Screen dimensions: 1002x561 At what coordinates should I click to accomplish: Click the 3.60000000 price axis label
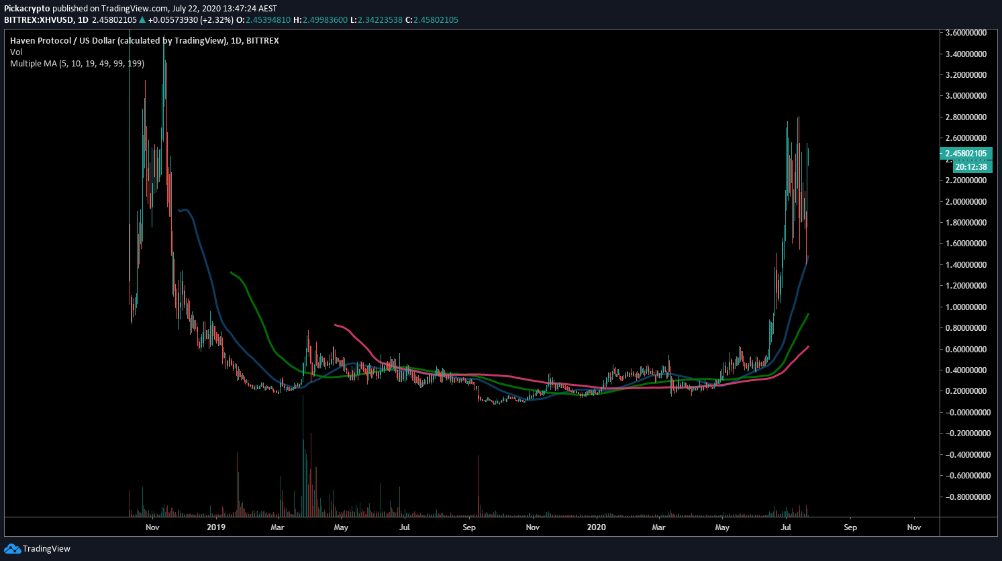click(966, 33)
